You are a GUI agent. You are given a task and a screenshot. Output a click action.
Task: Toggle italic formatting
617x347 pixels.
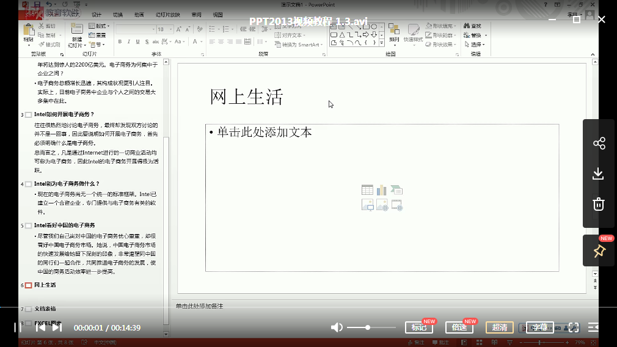pyautogui.click(x=129, y=42)
